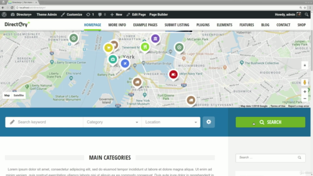
Task: Open the BLOG nav item
Action: 265,25
